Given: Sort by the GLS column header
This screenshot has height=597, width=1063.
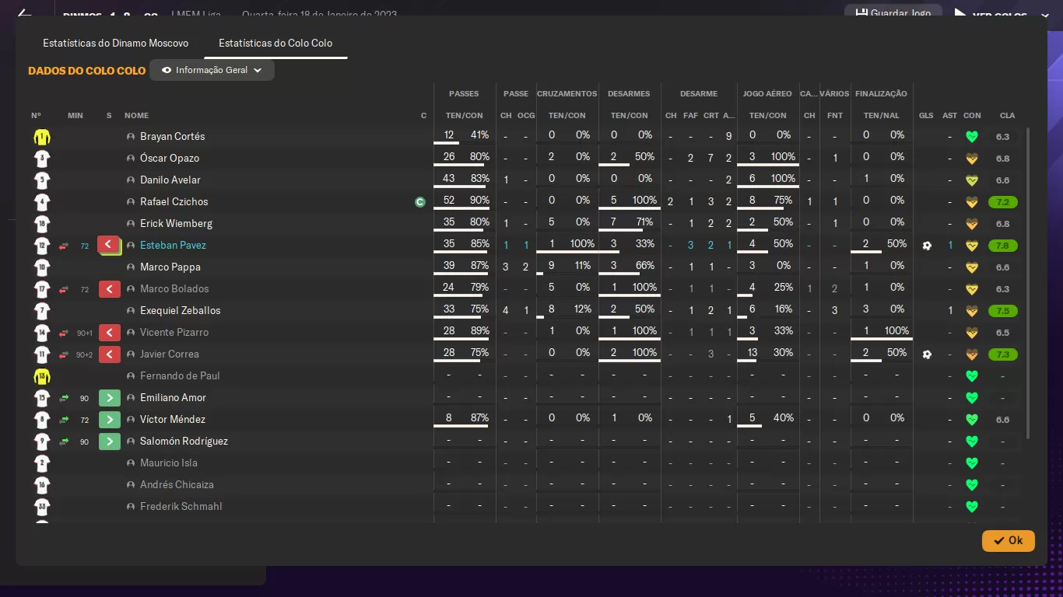Looking at the screenshot, I should click(926, 116).
